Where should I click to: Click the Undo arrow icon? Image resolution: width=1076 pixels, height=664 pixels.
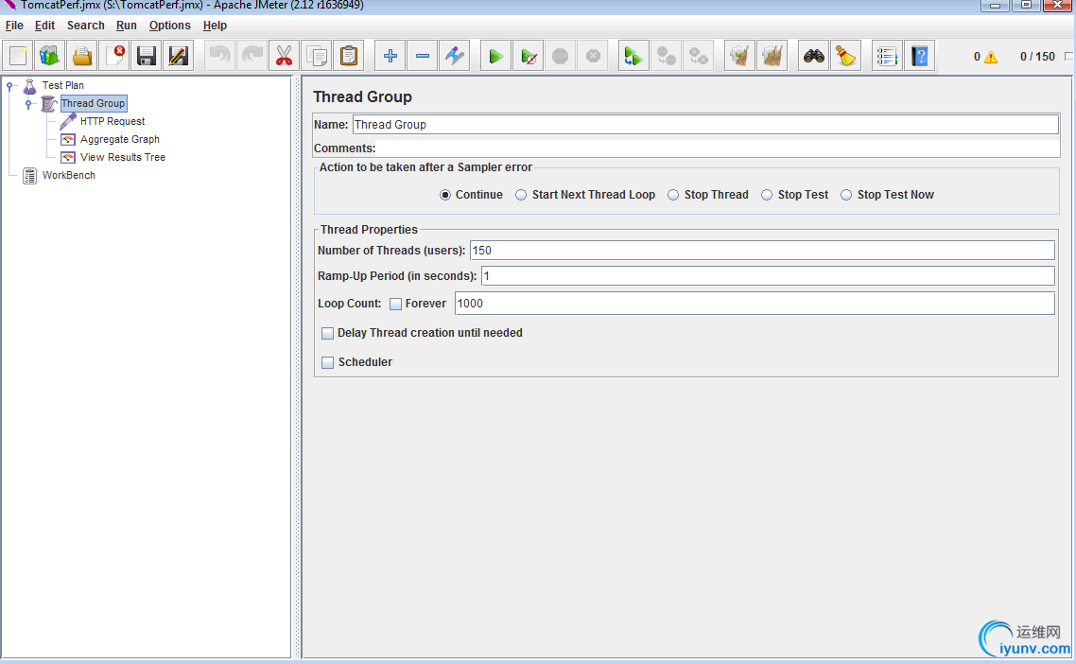pos(219,56)
